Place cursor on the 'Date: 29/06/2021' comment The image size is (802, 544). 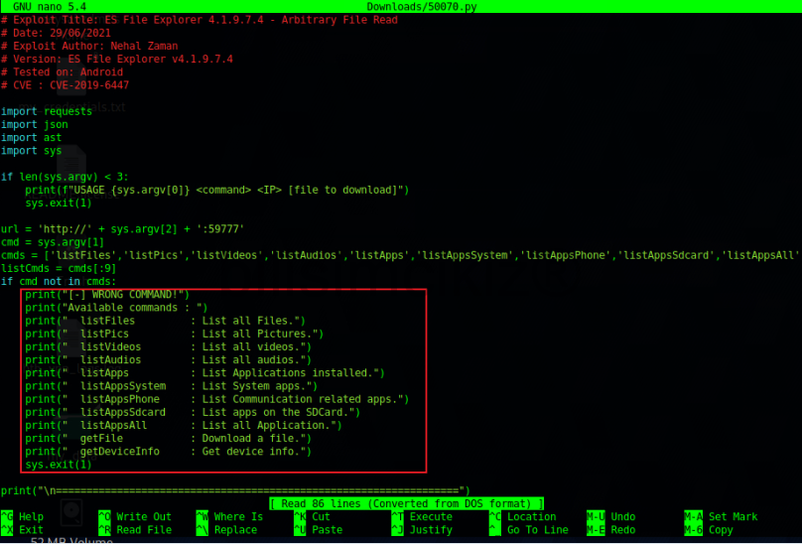point(56,33)
